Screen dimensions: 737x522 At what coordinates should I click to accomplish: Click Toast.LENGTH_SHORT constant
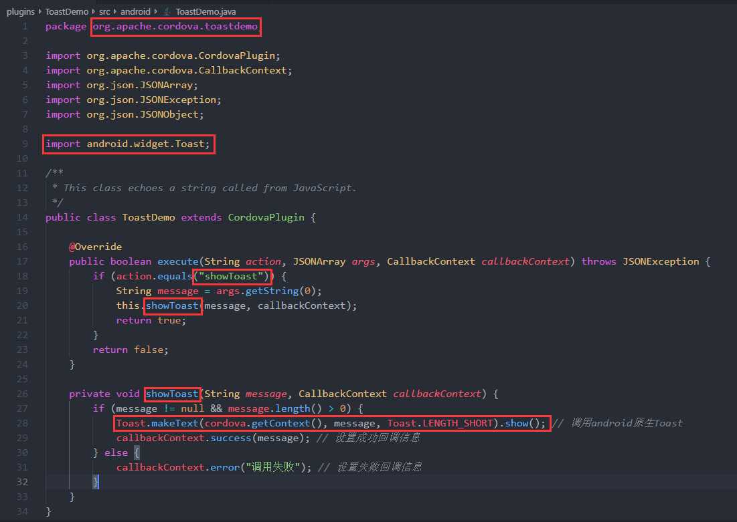point(440,423)
